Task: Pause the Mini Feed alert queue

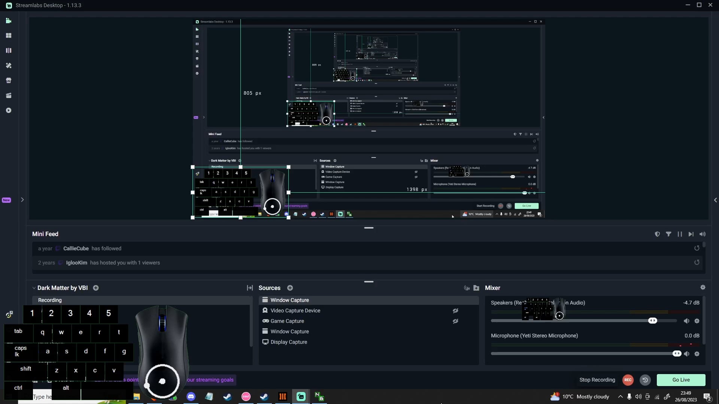Action: pyautogui.click(x=680, y=234)
